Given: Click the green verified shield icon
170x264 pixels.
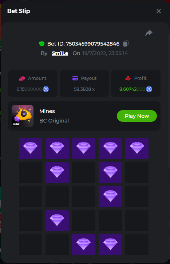Looking at the screenshot, I should click(42, 44).
